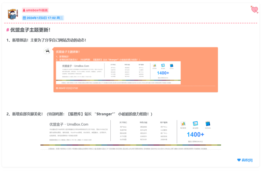Open the umsbox author avatar picture
The width and height of the screenshot is (261, 171).
13,14
